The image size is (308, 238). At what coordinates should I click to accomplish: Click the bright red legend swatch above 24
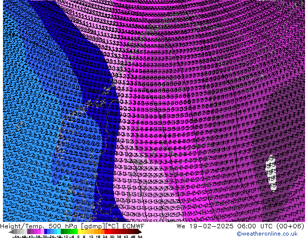coord(106,232)
